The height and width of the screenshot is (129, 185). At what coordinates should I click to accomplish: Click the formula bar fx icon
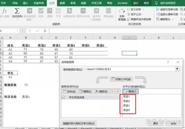45,31
